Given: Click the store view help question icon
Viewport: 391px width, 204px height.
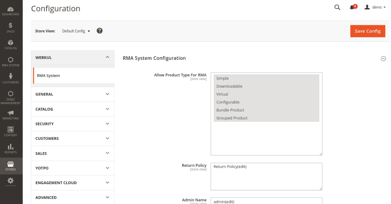Looking at the screenshot, I should pos(100,31).
